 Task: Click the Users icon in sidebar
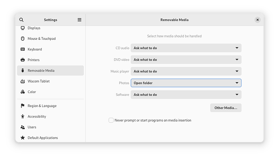tap(23, 127)
